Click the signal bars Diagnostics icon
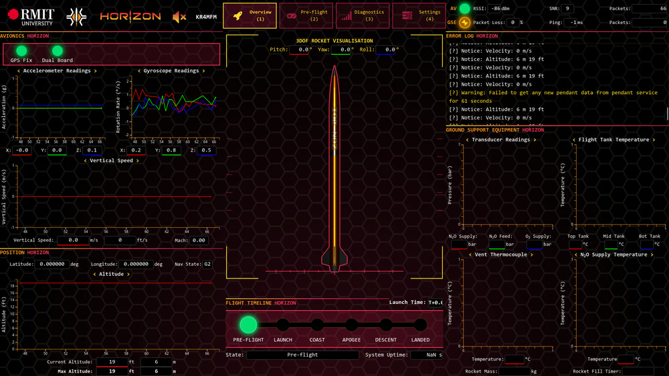This screenshot has width=669, height=376. pyautogui.click(x=347, y=16)
